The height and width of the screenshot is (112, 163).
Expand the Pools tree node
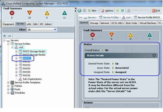pos(8,89)
